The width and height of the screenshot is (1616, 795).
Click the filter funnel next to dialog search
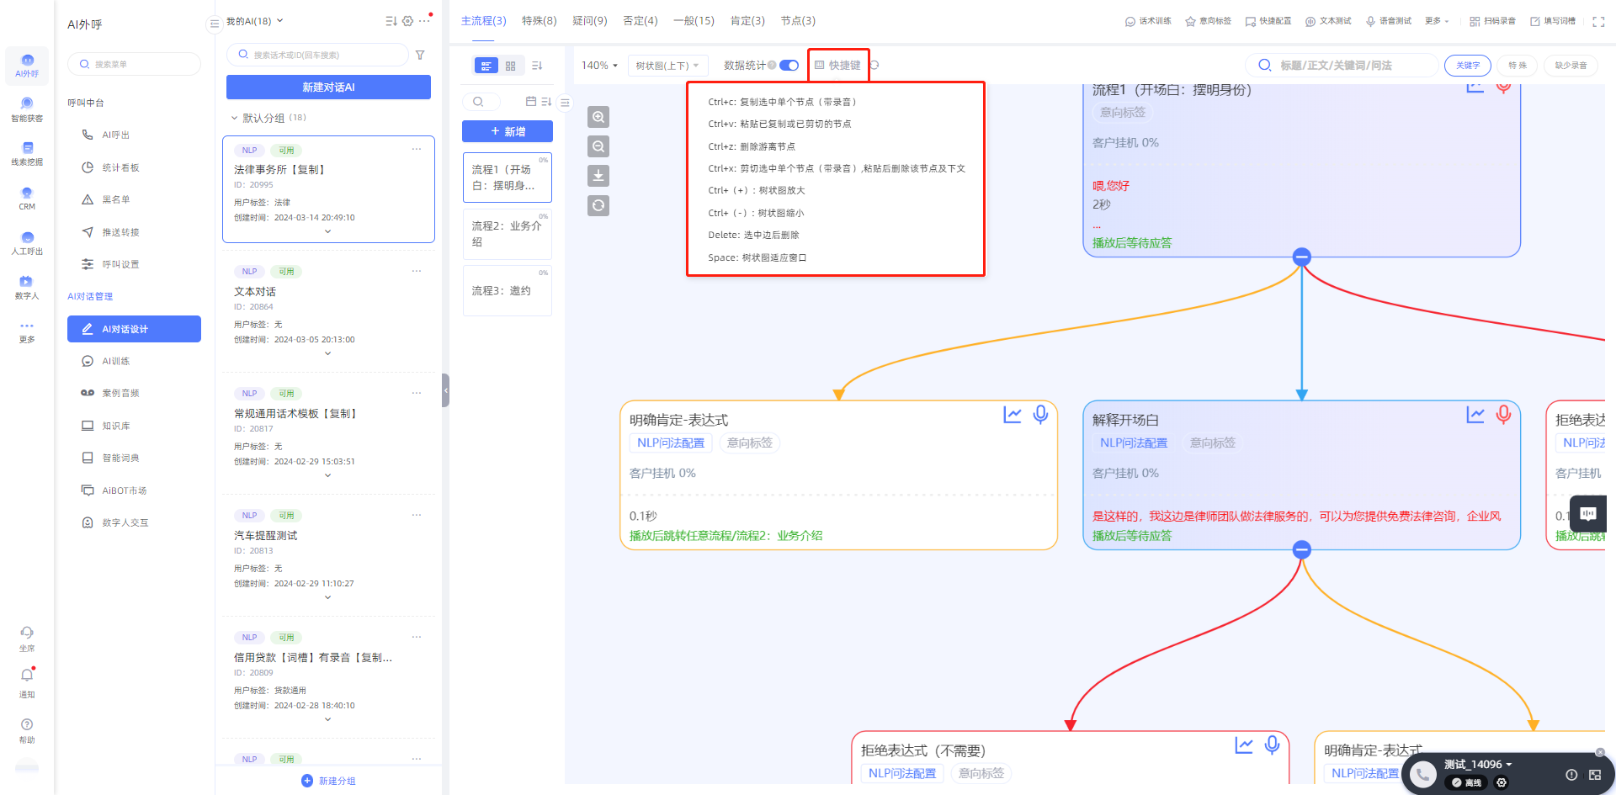coord(420,55)
